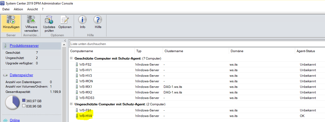Click the DPM console title bar icon
Viewport: 325px width, 122px height.
click(x=2, y=3)
